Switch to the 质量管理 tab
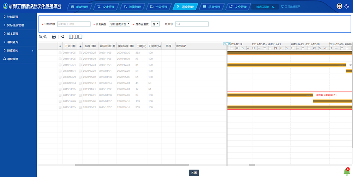353x177 pixels. point(212,7)
